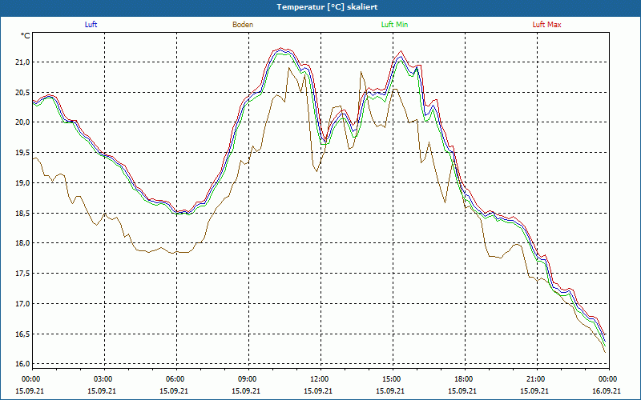Click the 21:00 time axis label
The height and width of the screenshot is (400, 641).
pyautogui.click(x=536, y=379)
